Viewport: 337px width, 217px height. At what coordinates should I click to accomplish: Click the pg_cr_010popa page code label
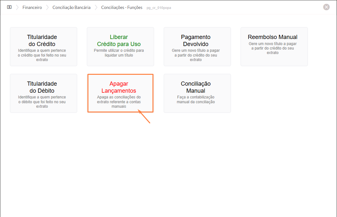[159, 8]
